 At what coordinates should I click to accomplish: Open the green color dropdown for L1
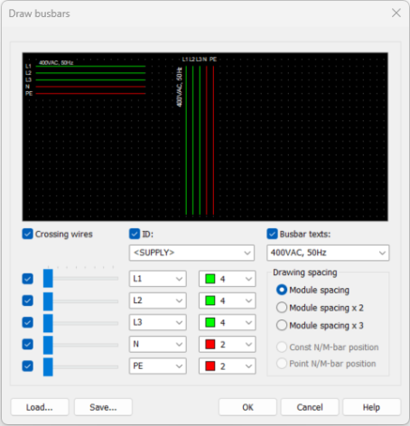coord(228,279)
